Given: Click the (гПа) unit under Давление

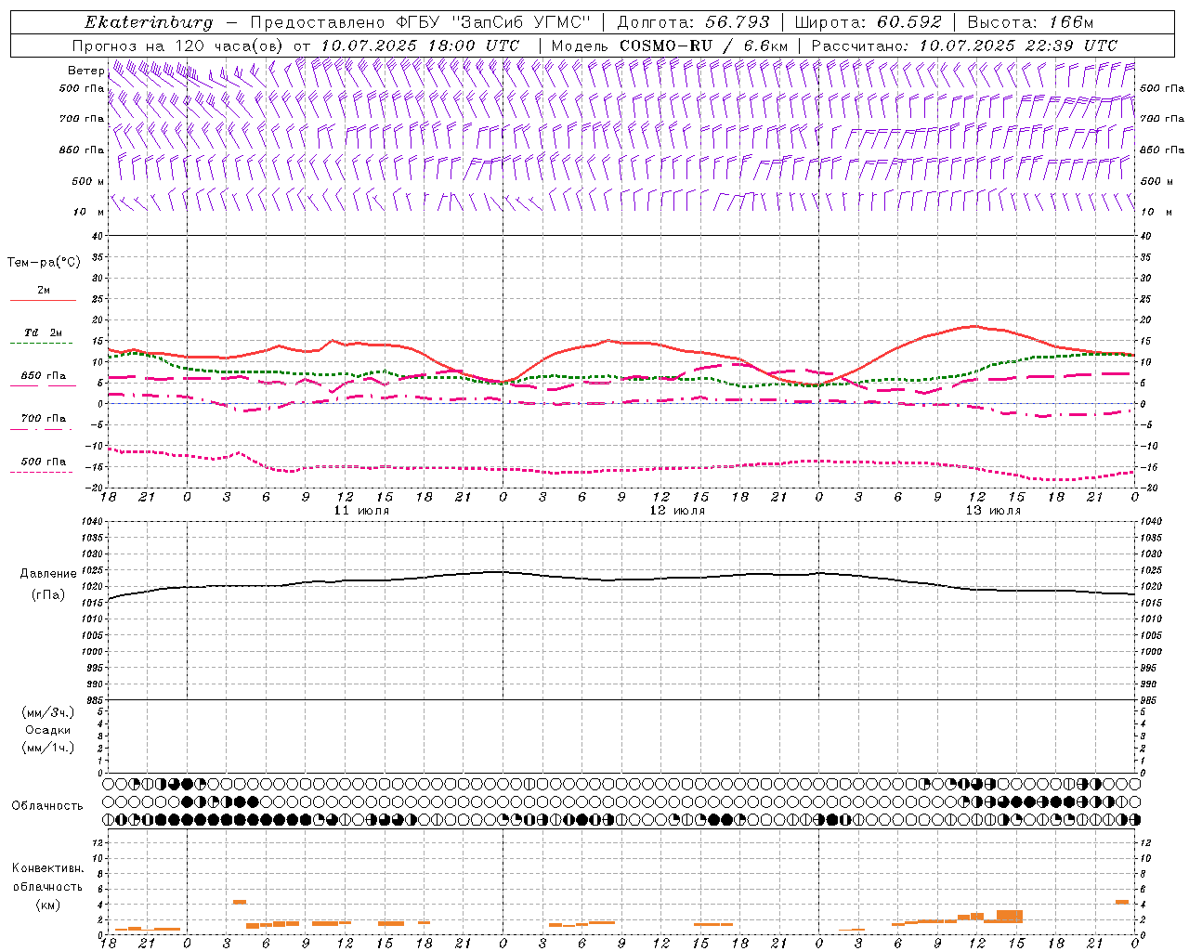Looking at the screenshot, I should (x=48, y=594).
